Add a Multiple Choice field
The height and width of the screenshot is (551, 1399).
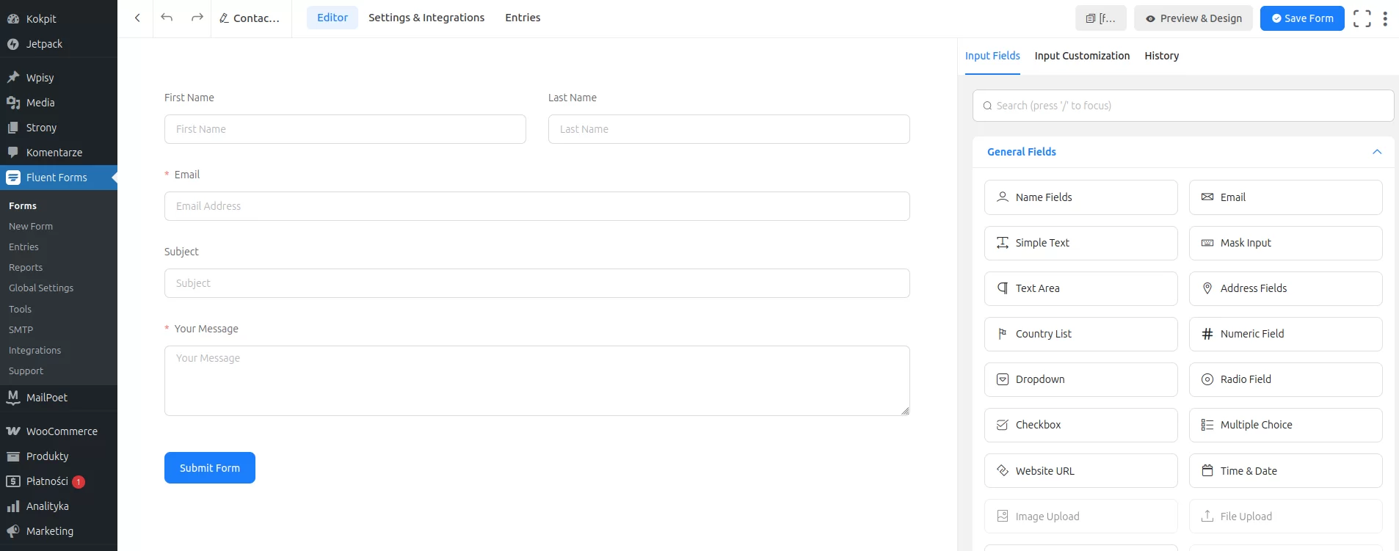coord(1285,425)
